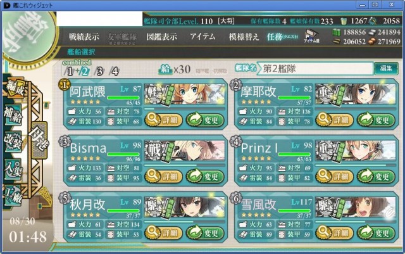The image size is (405, 254).
Task: Click 詳細 details button for 阿武隈
Action: click(163, 120)
